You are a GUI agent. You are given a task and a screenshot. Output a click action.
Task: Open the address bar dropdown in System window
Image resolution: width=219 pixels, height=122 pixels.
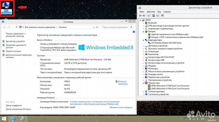coord(94,27)
